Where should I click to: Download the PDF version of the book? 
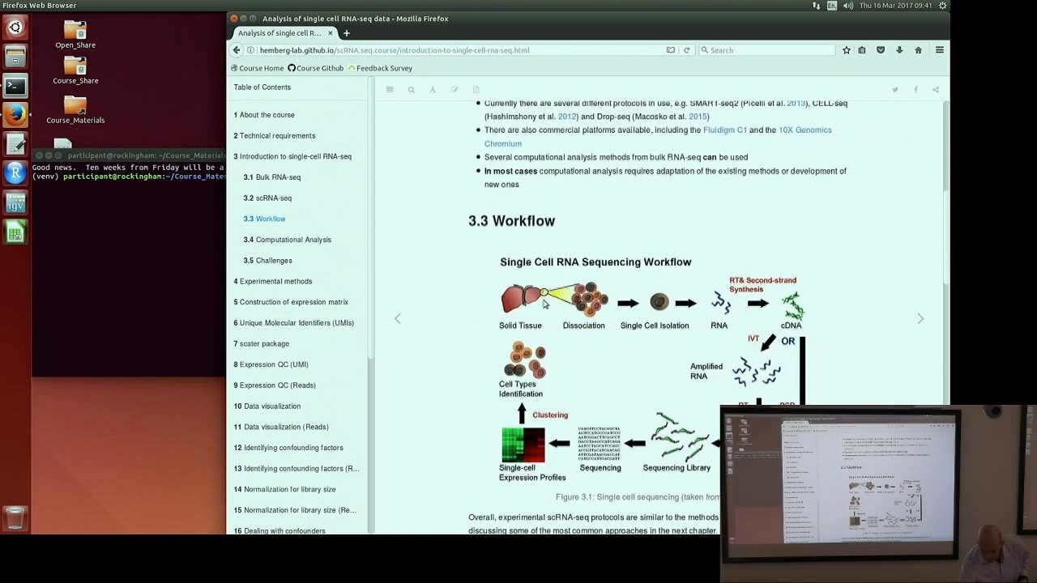point(476,90)
